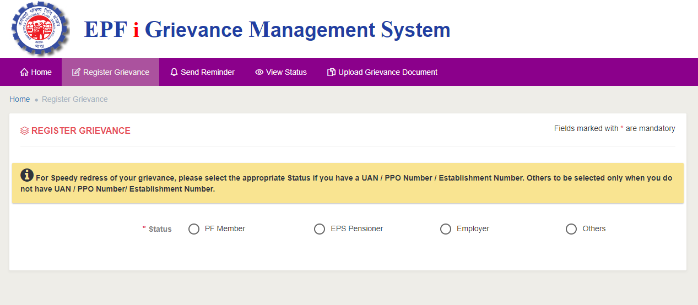Click the REGISTER GRIEVANCE section heading
This screenshot has width=698, height=305.
click(x=81, y=131)
